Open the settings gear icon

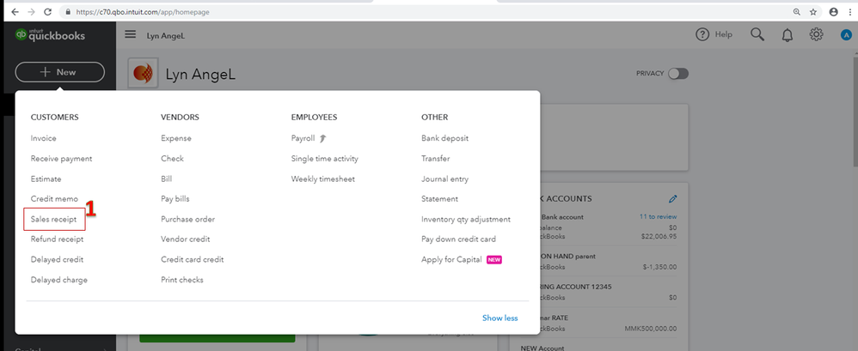pyautogui.click(x=816, y=35)
